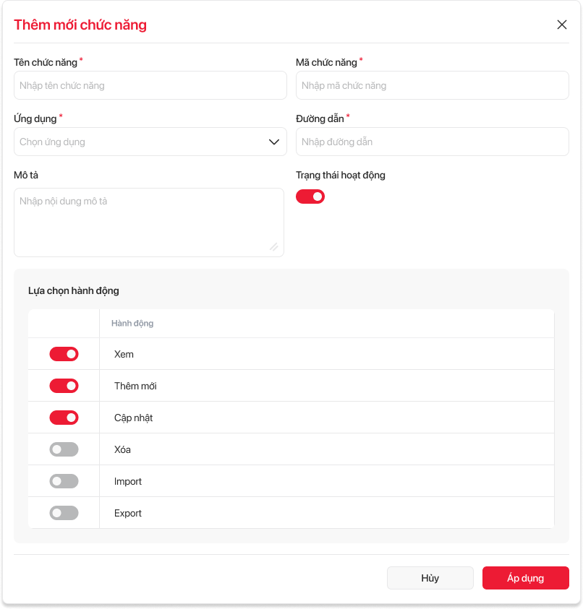Switch off the Cập nhật action toggle
The height and width of the screenshot is (609, 583).
[64, 418]
